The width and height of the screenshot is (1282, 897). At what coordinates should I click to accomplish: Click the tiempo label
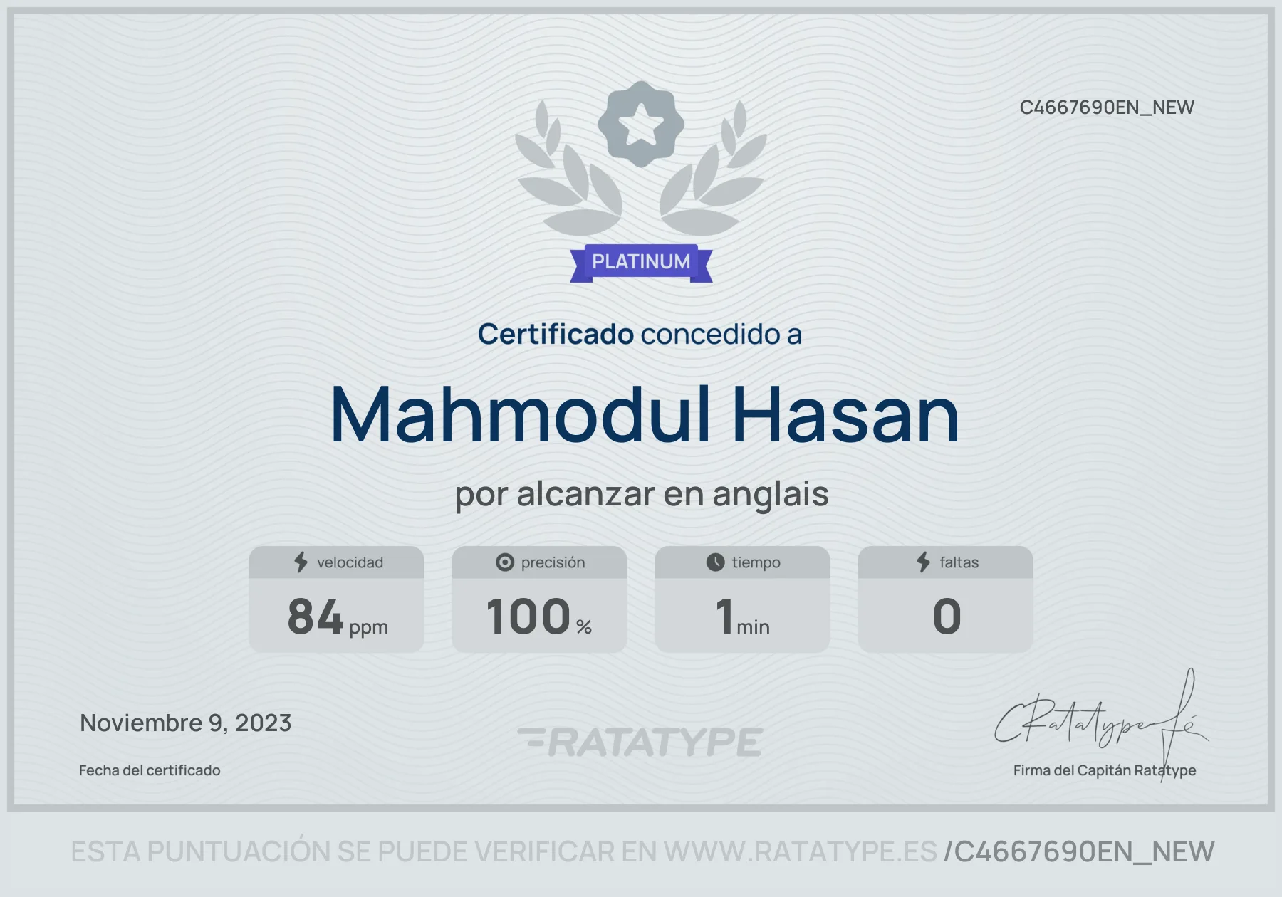pyautogui.click(x=756, y=562)
